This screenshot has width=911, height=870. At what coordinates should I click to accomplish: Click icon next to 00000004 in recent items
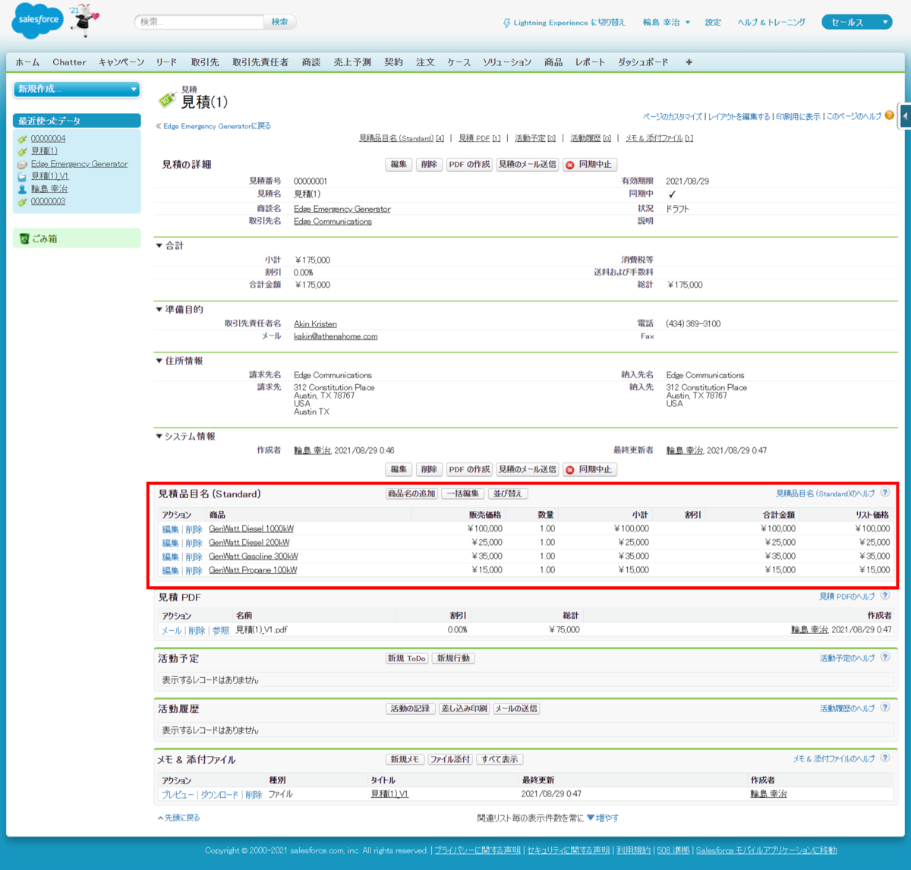coord(23,139)
